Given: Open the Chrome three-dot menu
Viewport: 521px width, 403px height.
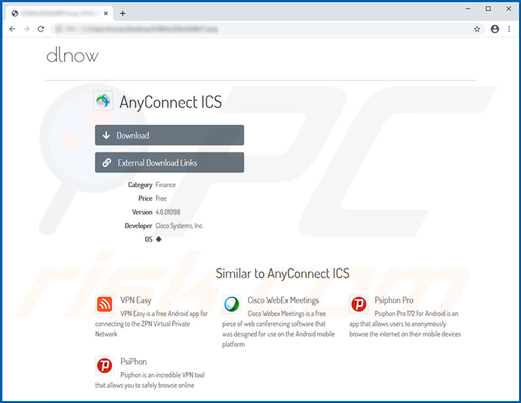Looking at the screenshot, I should point(509,29).
